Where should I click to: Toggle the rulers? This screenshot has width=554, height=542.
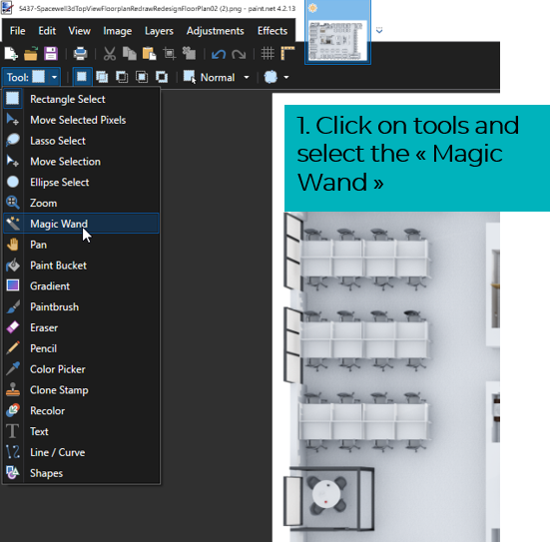click(287, 54)
